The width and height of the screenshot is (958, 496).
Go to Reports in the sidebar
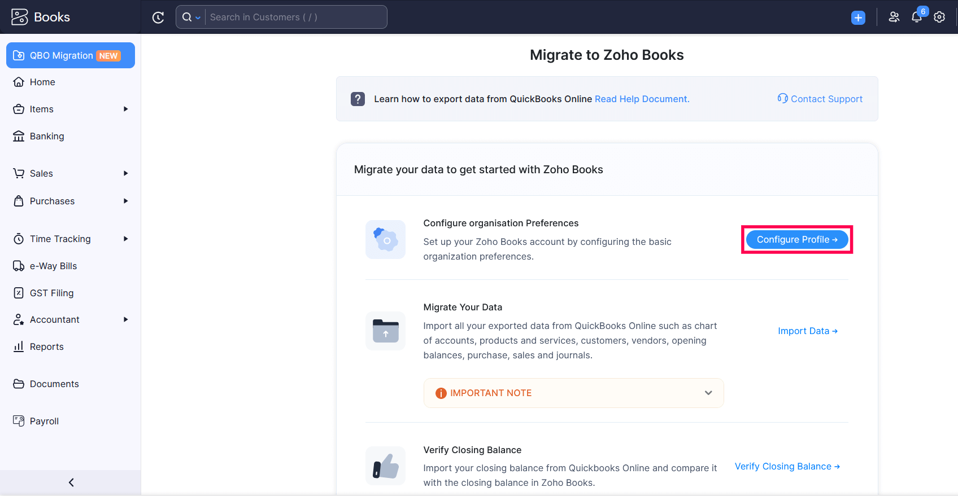coord(46,346)
